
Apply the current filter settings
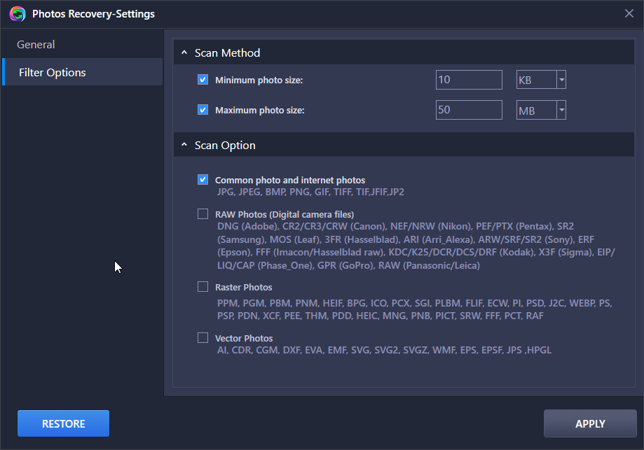pyautogui.click(x=589, y=423)
